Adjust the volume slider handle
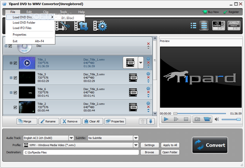Viewport: 245px width, 168px height. pyautogui.click(x=238, y=119)
